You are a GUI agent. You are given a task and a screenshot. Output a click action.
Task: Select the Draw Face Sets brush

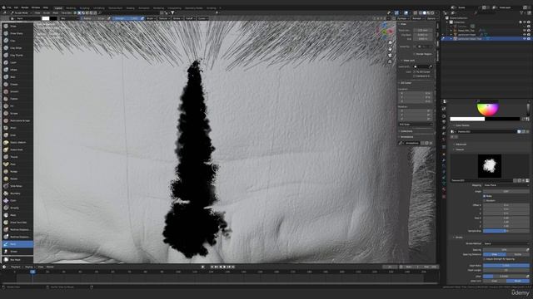coord(17,223)
